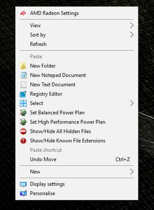Viewport: 154px width, 210px height.
Task: Click the New Notepad Document notepad icon
Action: pos(23,75)
